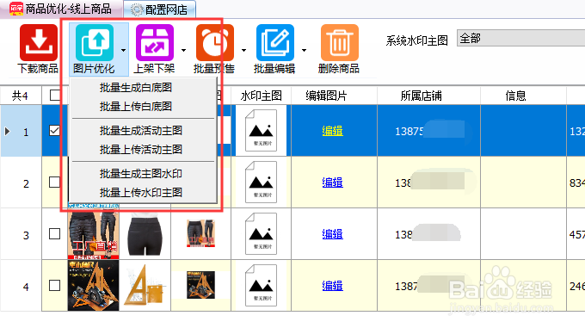Switch to the 商品优化-线上商品 tab
The width and height of the screenshot is (585, 328).
click(x=61, y=9)
